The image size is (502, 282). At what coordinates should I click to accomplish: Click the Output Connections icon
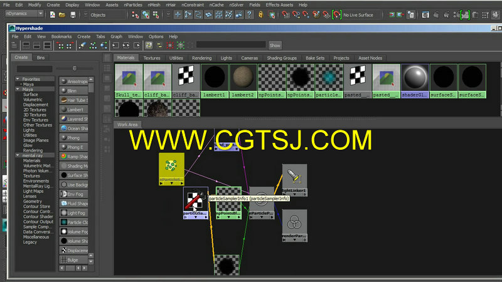(137, 45)
